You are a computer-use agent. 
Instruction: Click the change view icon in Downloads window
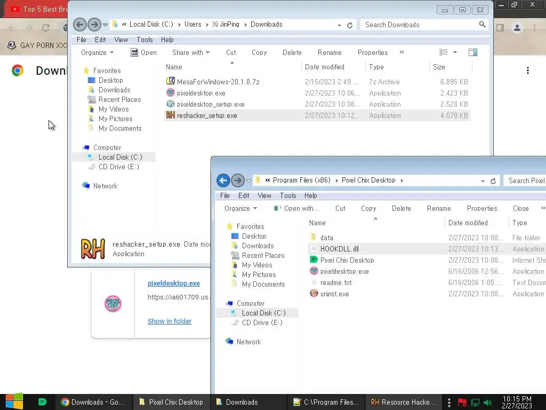443,52
